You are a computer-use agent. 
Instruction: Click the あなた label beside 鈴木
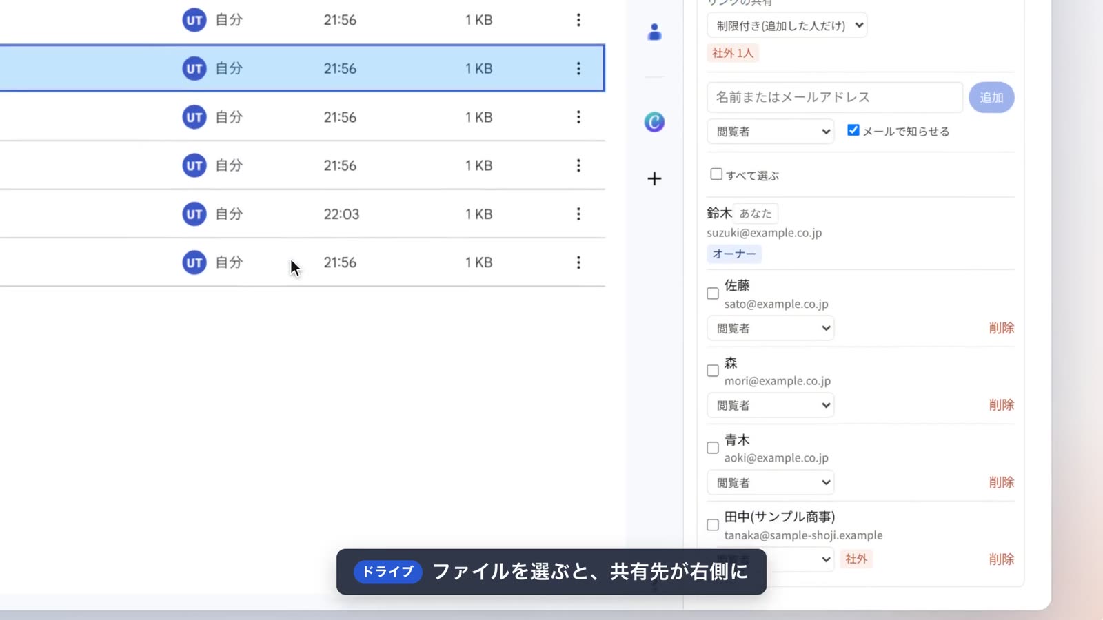tap(756, 214)
